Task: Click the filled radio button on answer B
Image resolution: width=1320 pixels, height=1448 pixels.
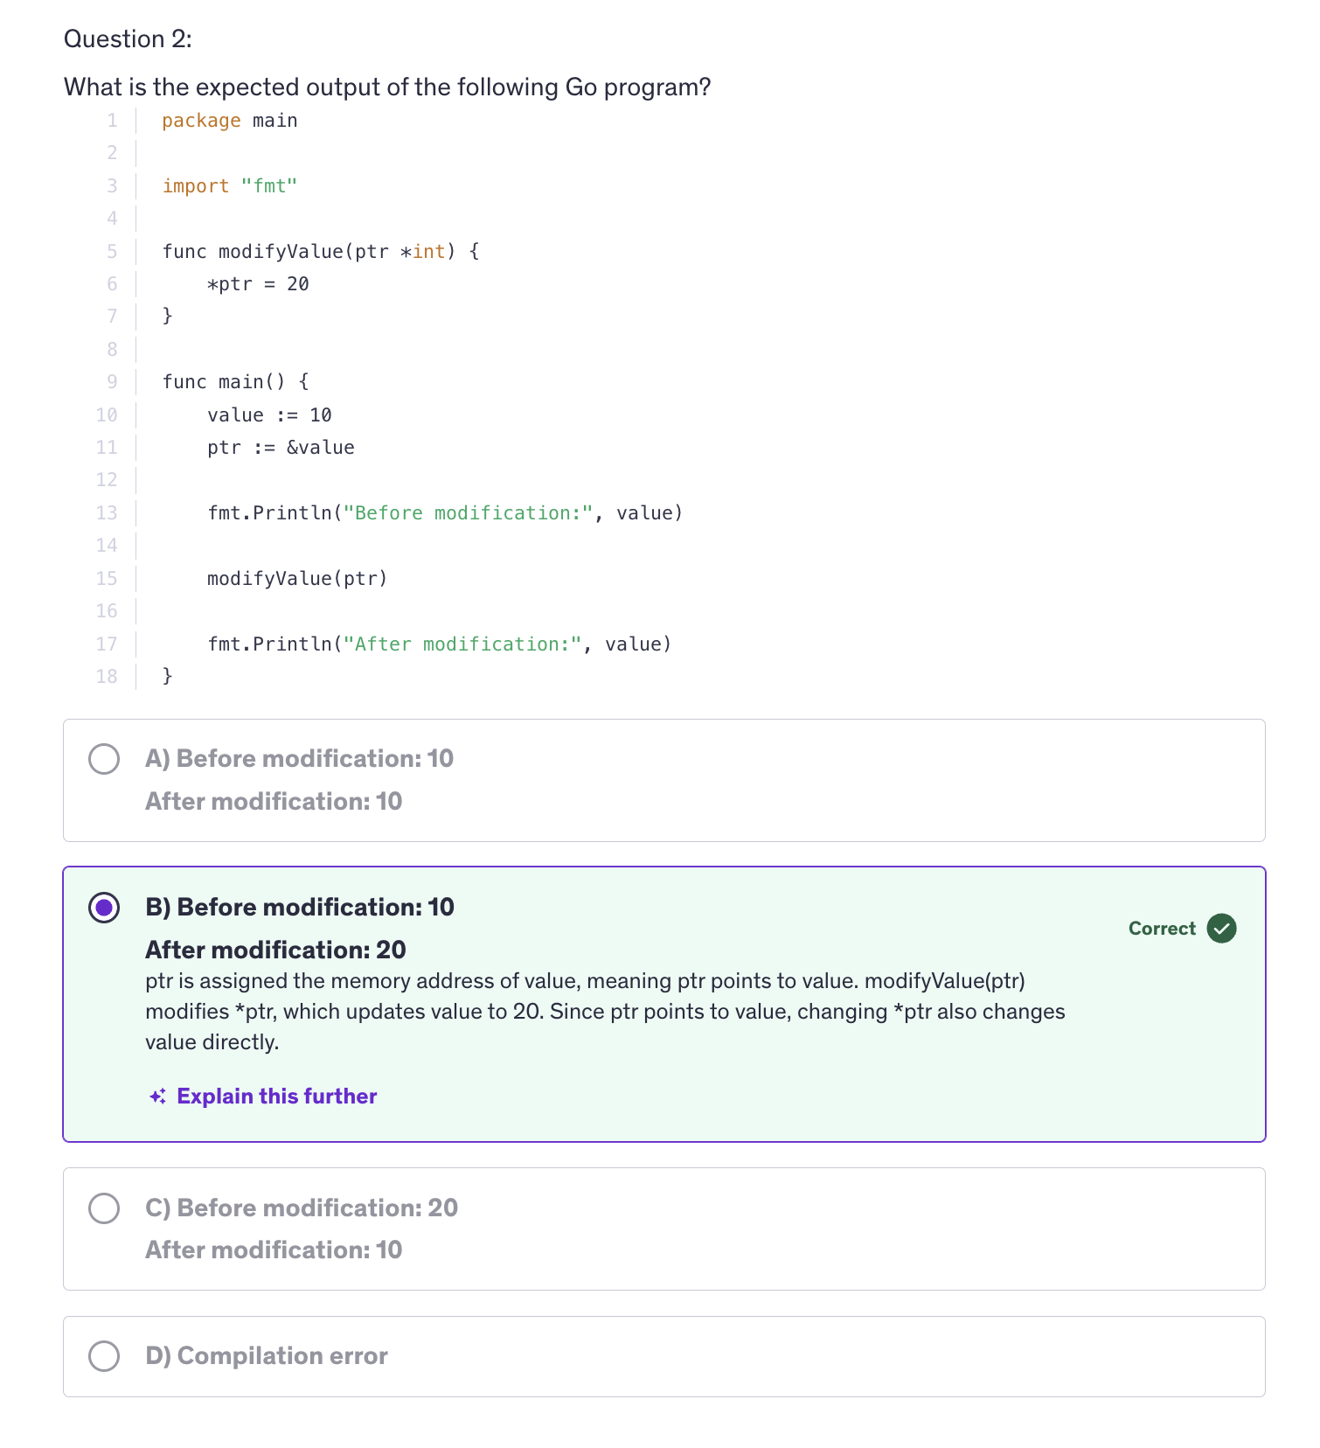Action: 104,908
